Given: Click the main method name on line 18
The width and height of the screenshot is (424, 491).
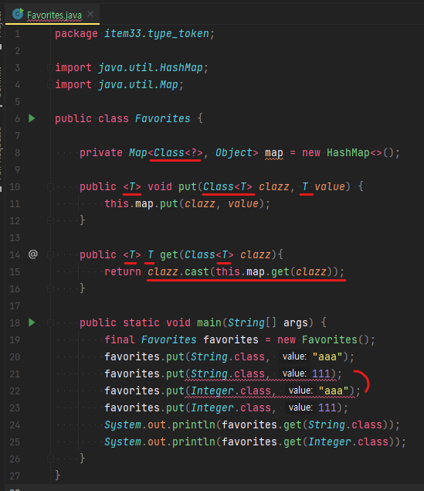Looking at the screenshot, I should tap(209, 323).
